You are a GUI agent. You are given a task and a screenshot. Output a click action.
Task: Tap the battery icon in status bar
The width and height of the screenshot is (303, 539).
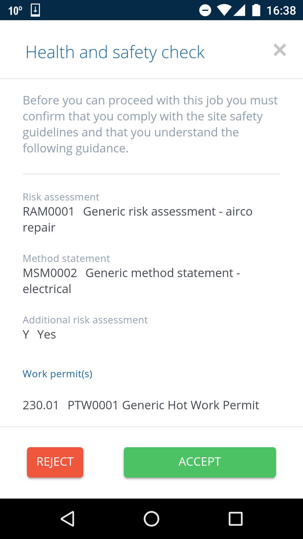click(256, 10)
